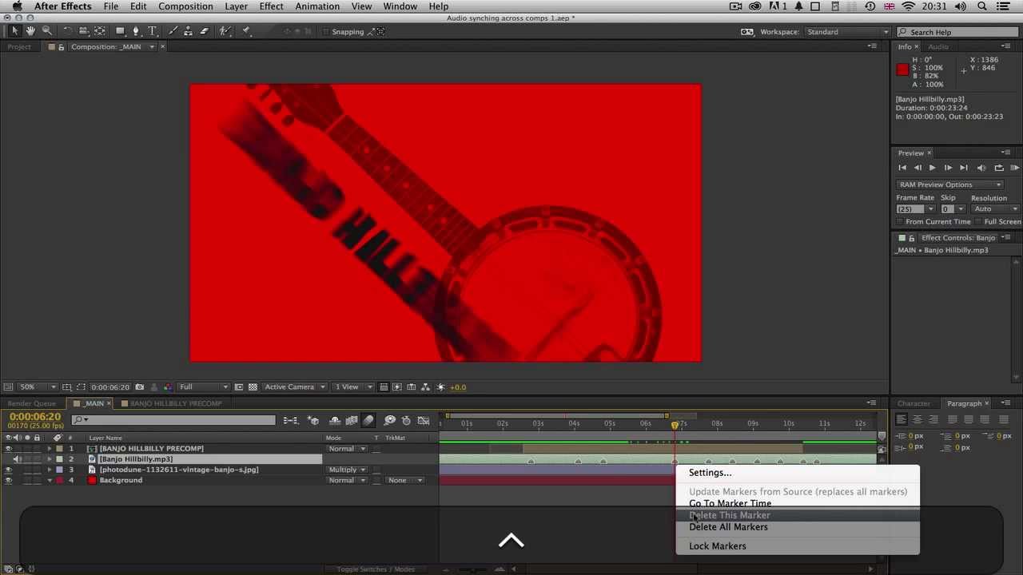Click the Play button in Preview panel
1023x575 pixels.
click(932, 168)
